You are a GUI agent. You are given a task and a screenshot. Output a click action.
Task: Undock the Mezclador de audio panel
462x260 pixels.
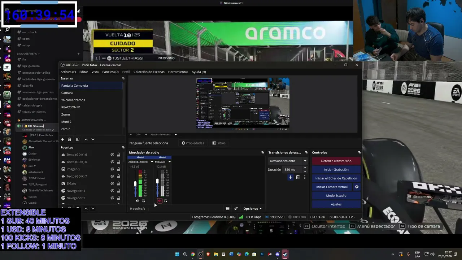262,152
